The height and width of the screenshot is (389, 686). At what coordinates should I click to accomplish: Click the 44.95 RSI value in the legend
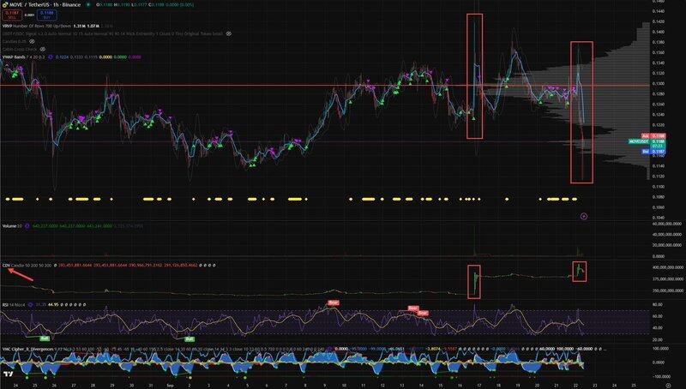pos(53,305)
